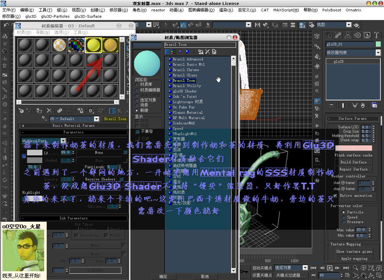Click Delete From Library X icon in browser
The image size is (384, 280).
pos(208,52)
